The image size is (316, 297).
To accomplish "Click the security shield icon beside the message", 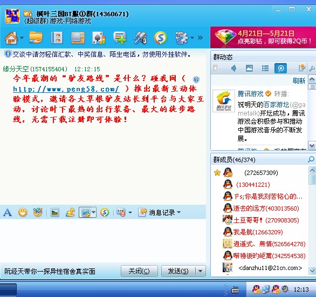I will 196,79.
